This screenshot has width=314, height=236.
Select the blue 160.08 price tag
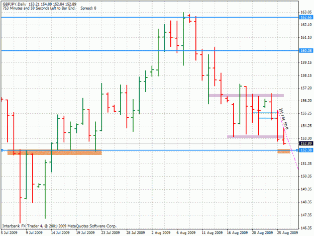pyautogui.click(x=306, y=50)
